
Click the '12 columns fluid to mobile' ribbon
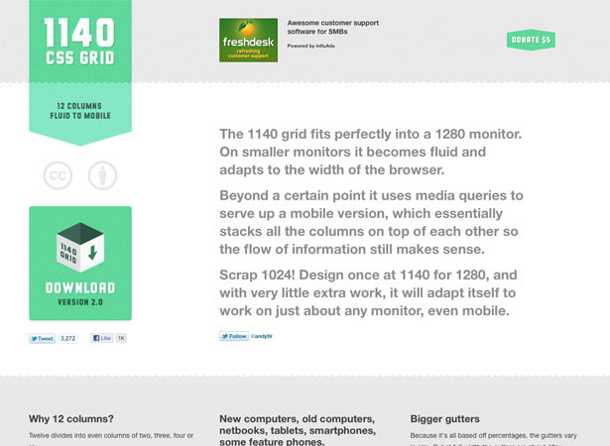point(80,114)
